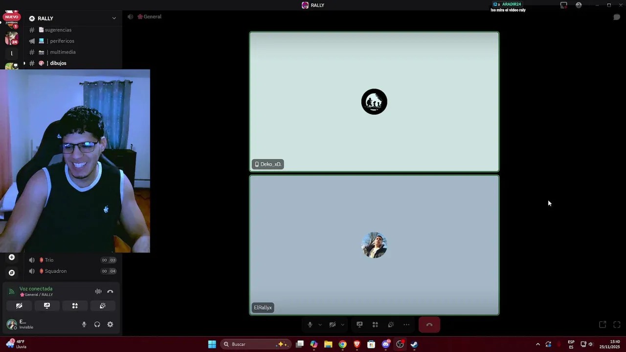Pop out the call window
626x352 pixels.
tap(603, 325)
